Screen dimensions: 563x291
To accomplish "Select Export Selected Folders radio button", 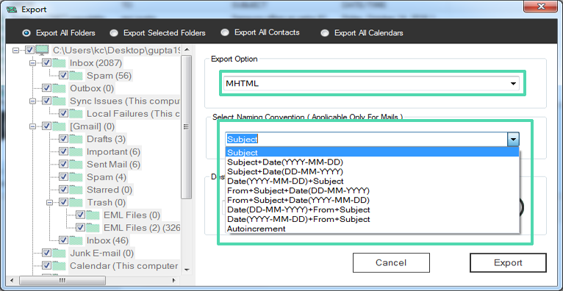I will click(x=114, y=33).
